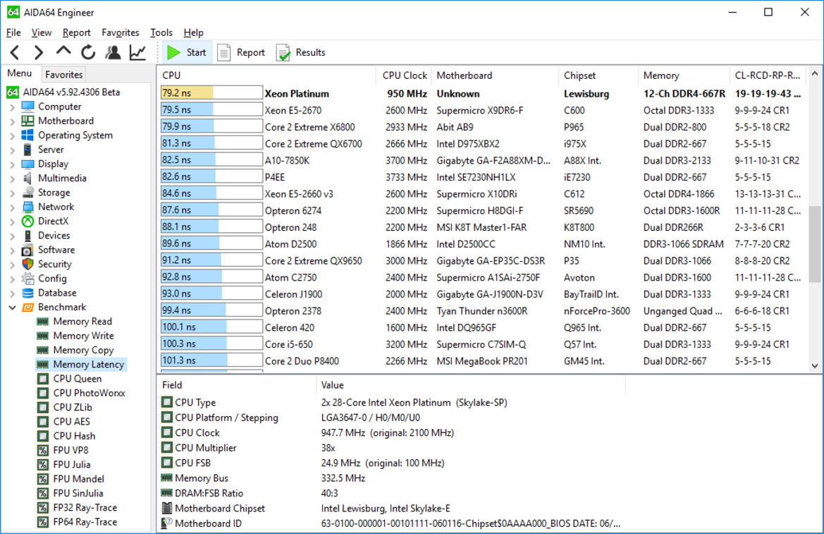The height and width of the screenshot is (534, 824).
Task: Select the Motherboard ID field row
Action: pyautogui.click(x=391, y=523)
